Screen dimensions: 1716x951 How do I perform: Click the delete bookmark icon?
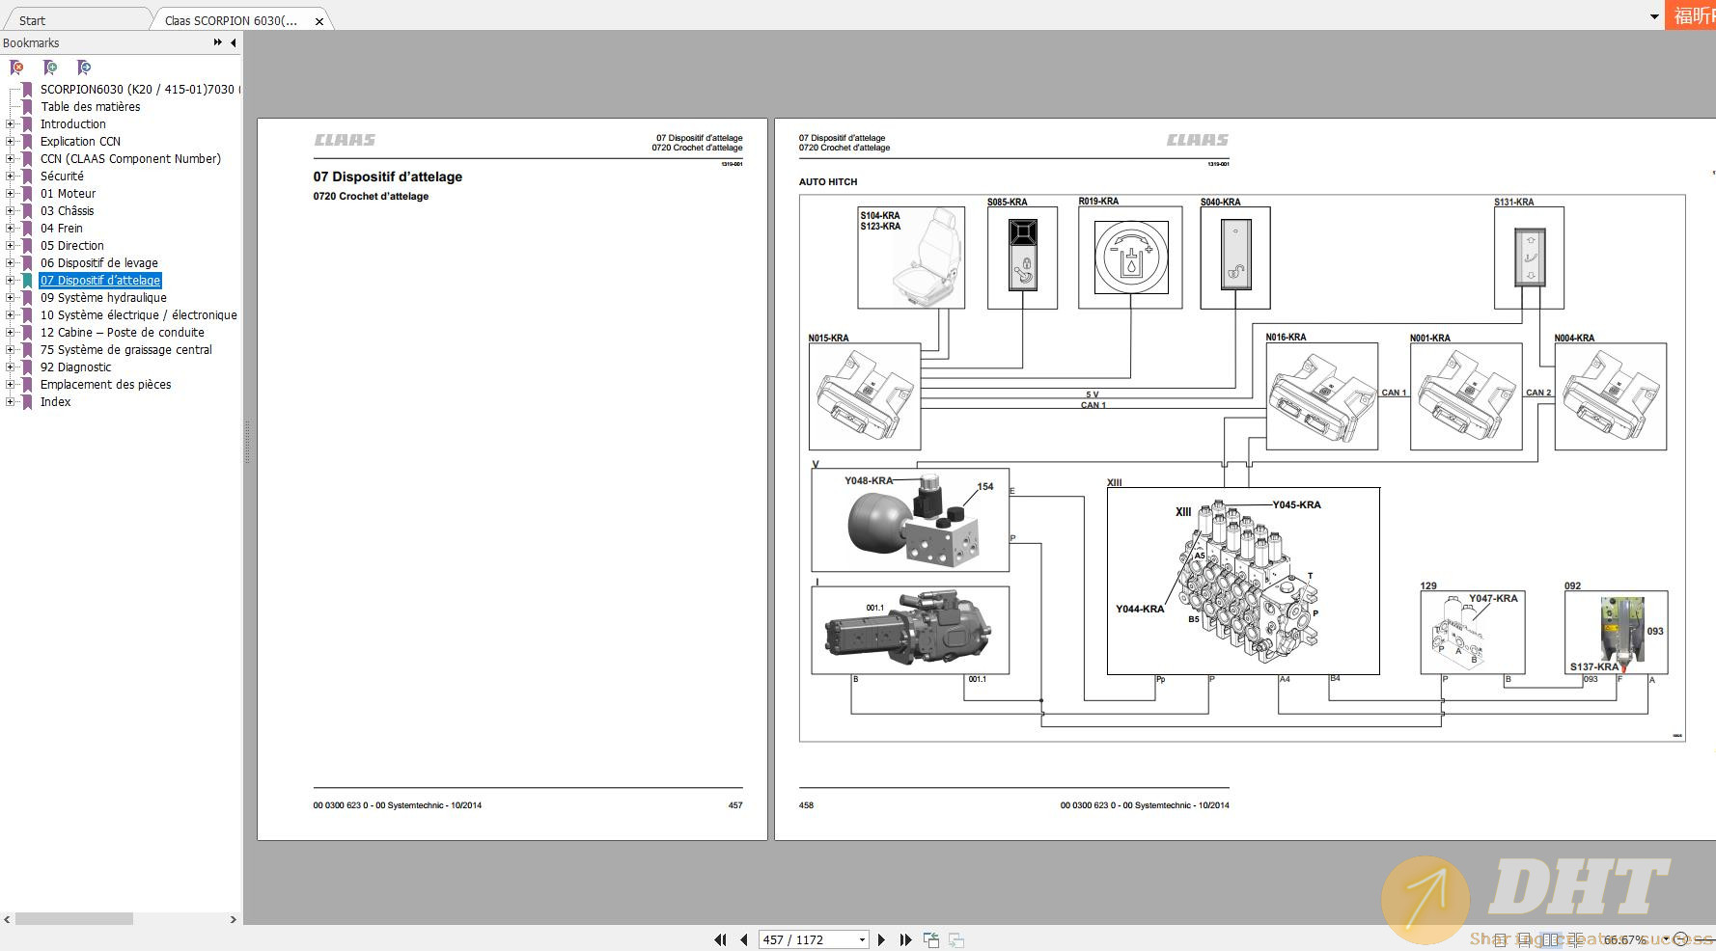point(16,68)
